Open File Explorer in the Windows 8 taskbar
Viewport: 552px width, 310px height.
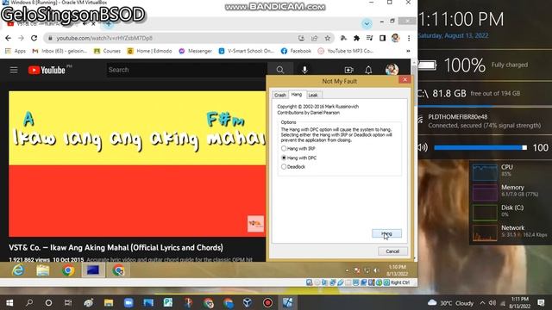point(43,270)
